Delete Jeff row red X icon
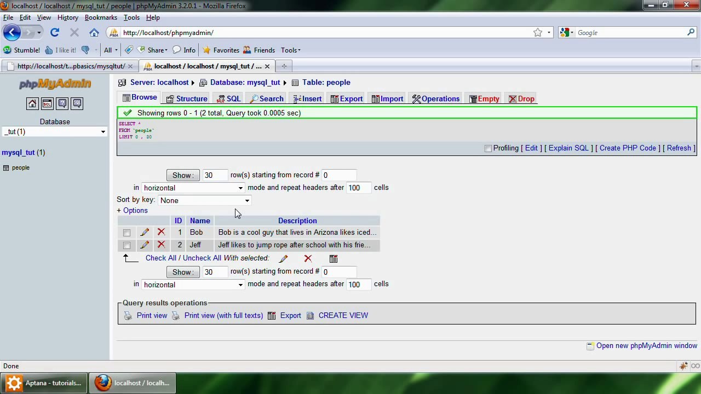This screenshot has width=701, height=394. [x=161, y=245]
